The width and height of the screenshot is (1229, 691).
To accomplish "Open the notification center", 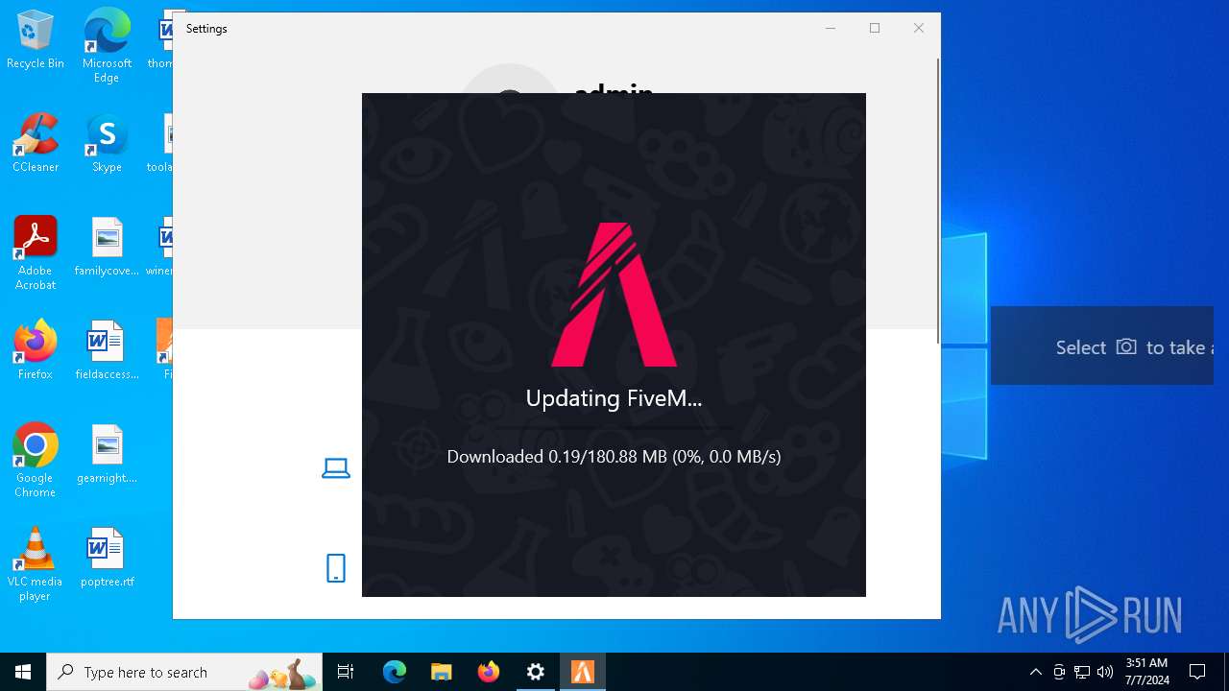I will pos(1197,672).
